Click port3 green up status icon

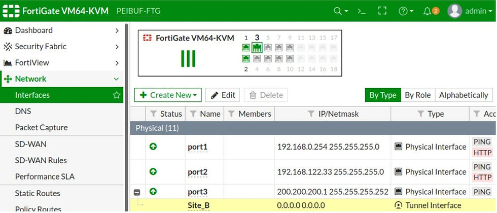tap(153, 192)
